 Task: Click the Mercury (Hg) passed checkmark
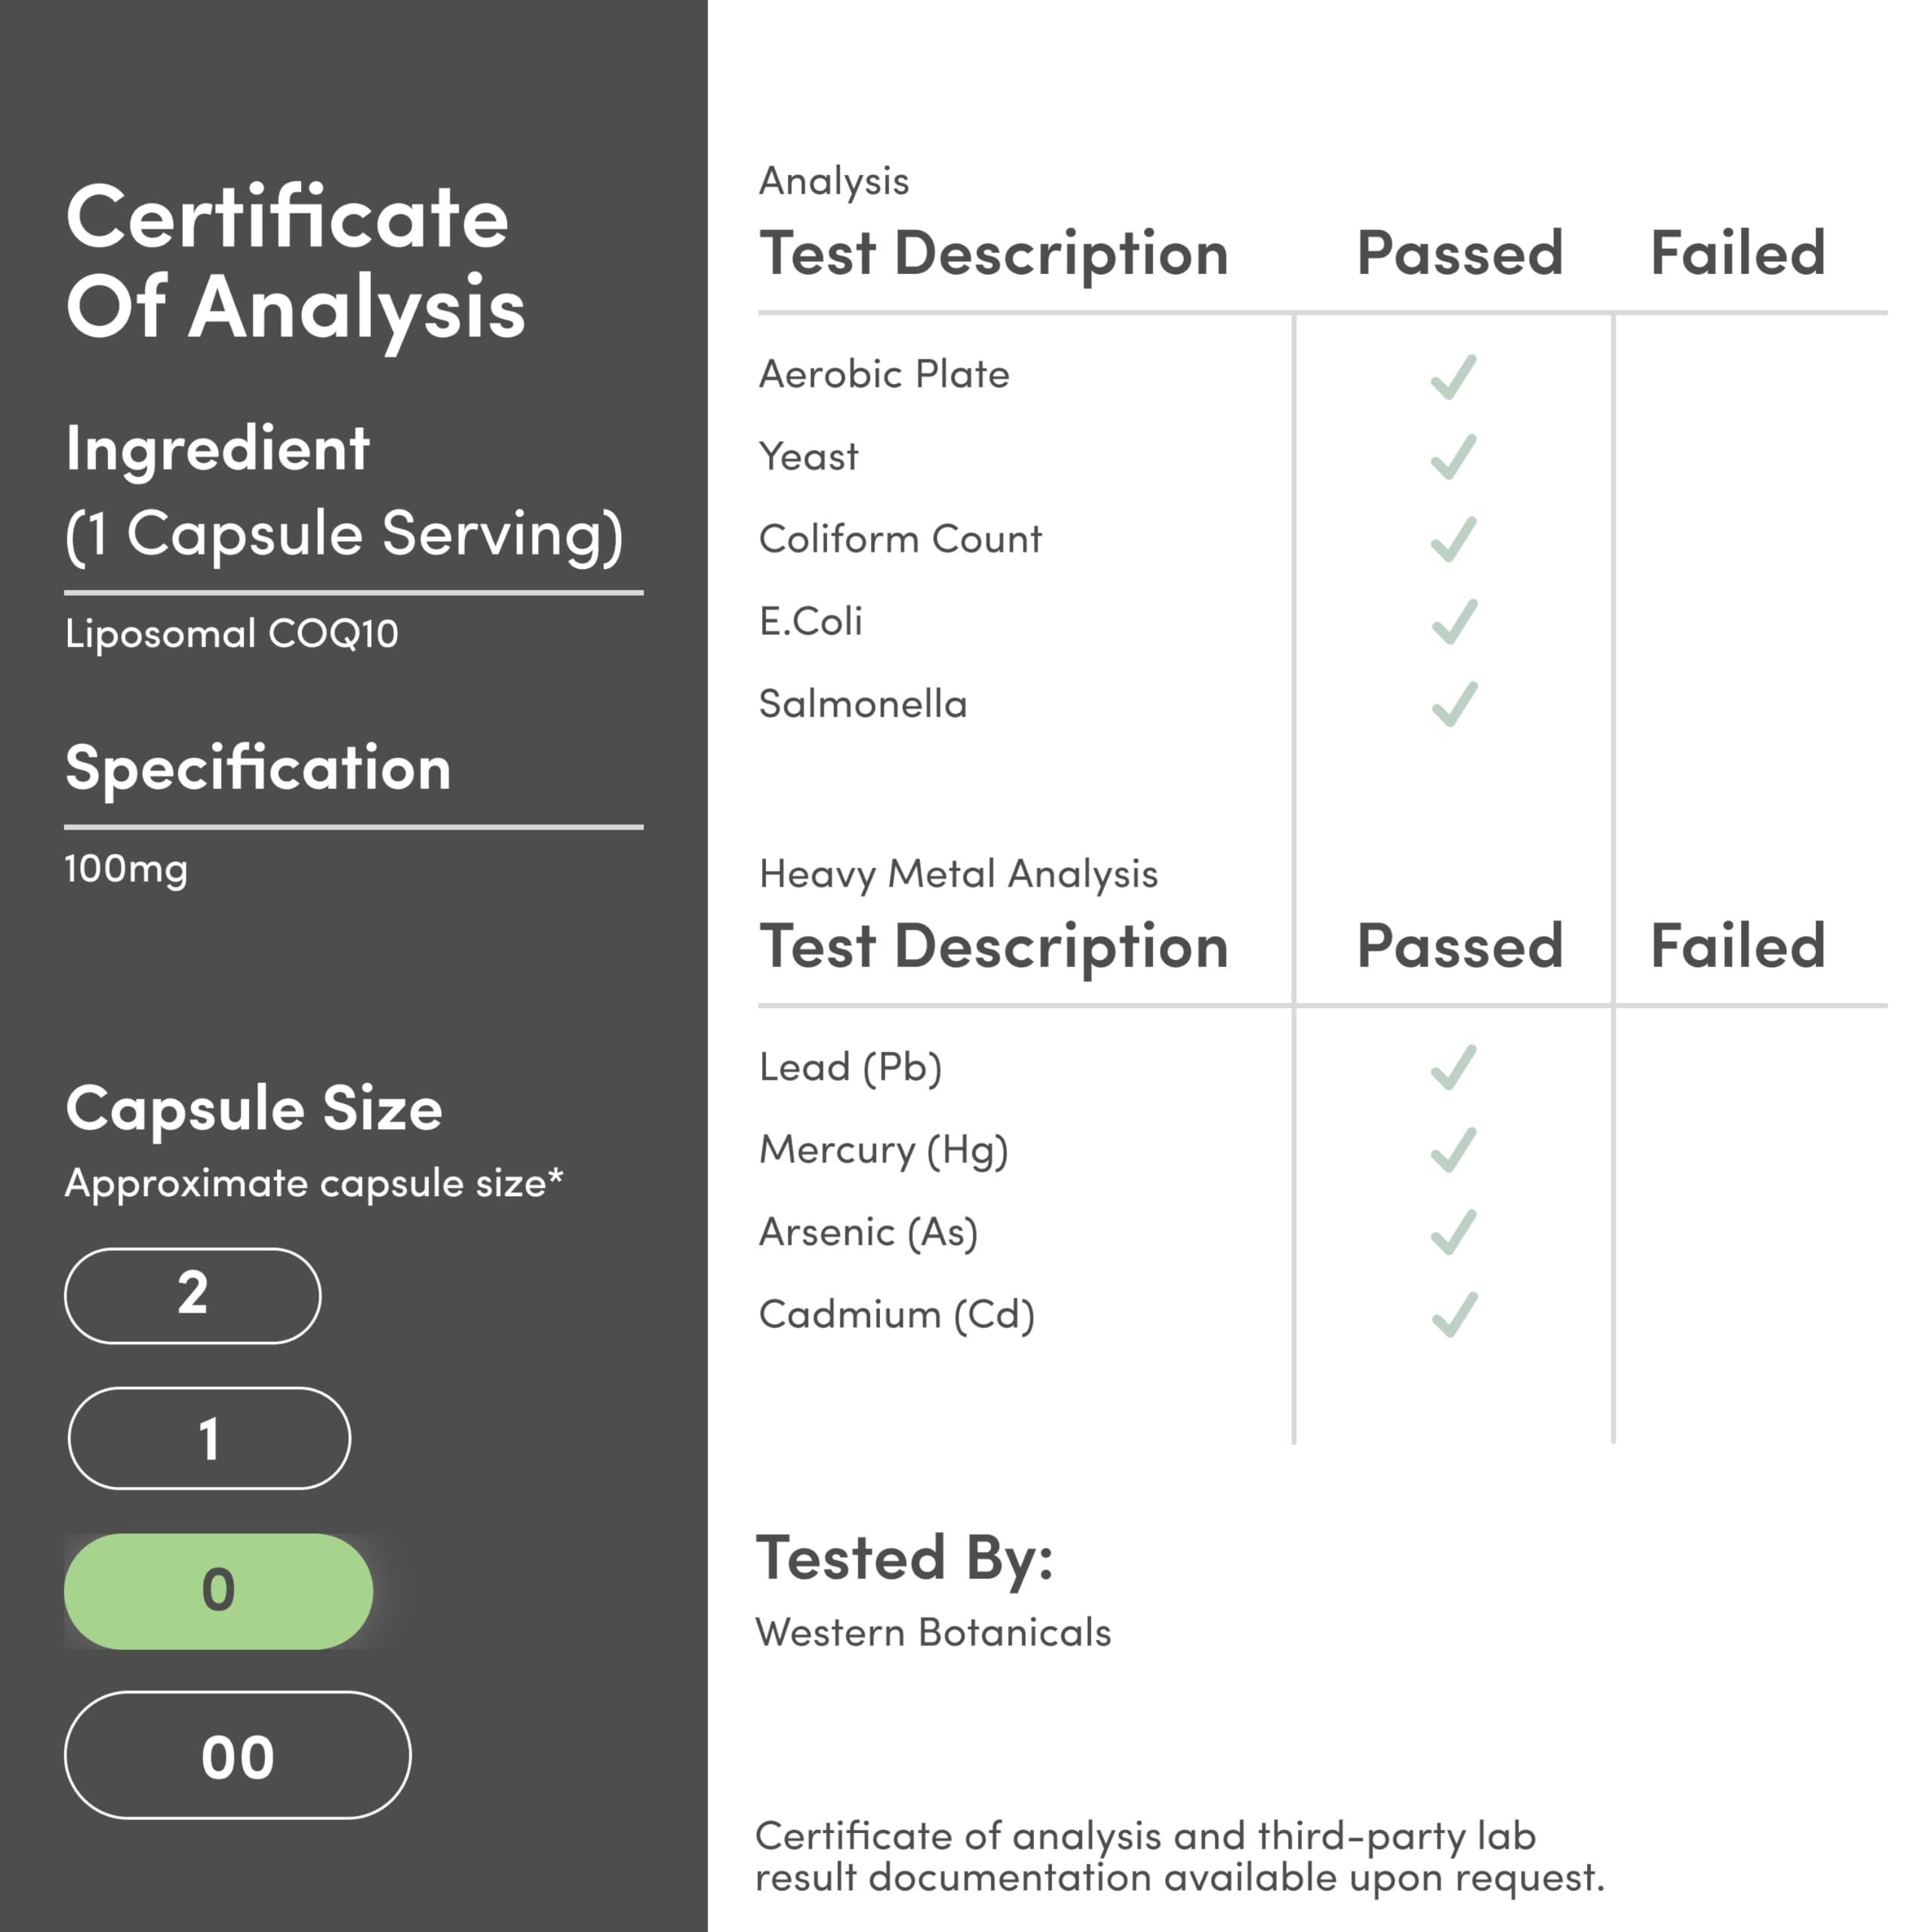coord(1453,1150)
